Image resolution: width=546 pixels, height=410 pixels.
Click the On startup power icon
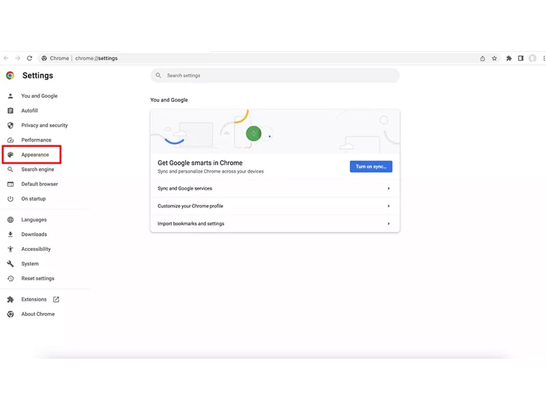click(10, 199)
